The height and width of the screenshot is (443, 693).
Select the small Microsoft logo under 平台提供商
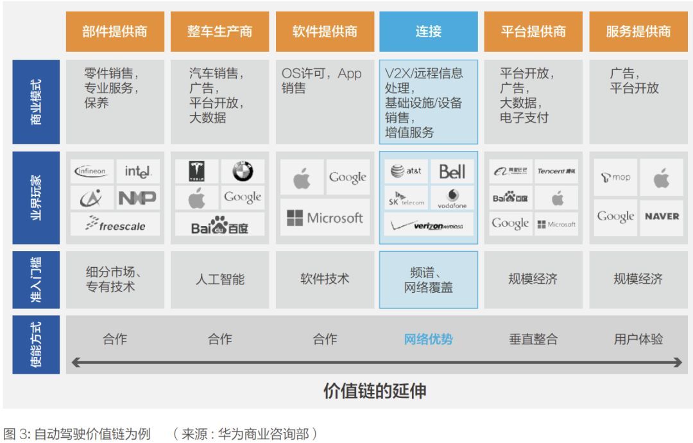point(556,225)
